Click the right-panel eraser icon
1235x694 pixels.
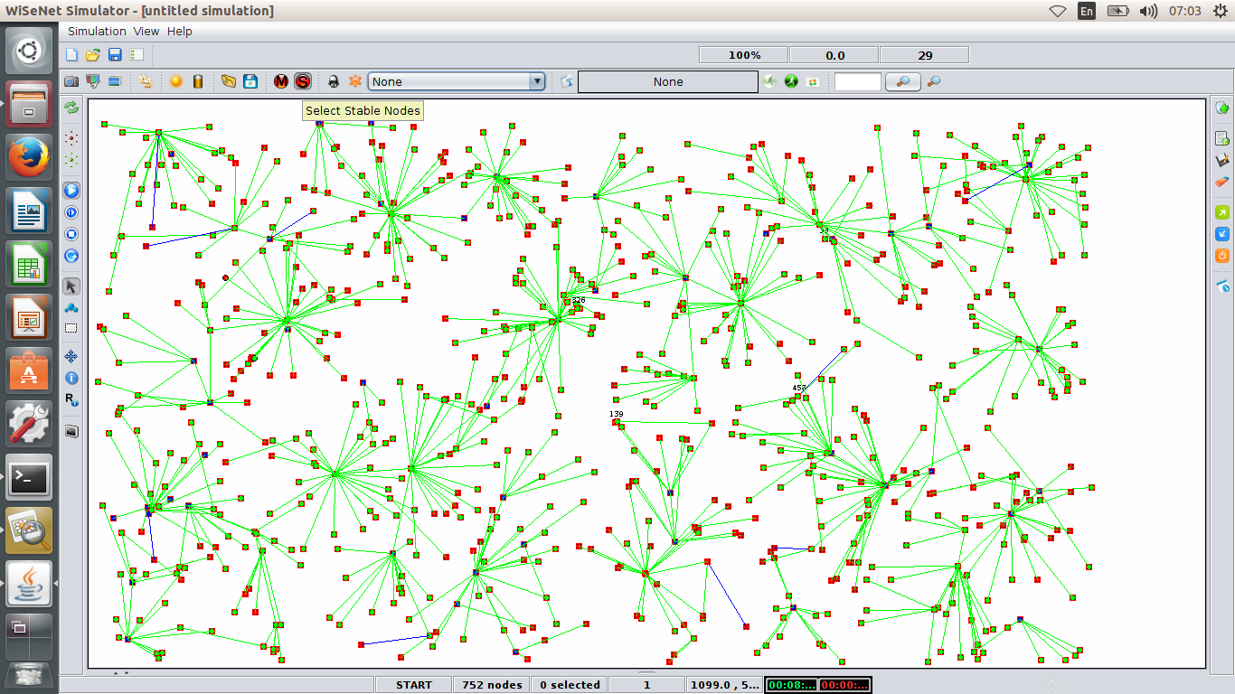click(x=1222, y=182)
